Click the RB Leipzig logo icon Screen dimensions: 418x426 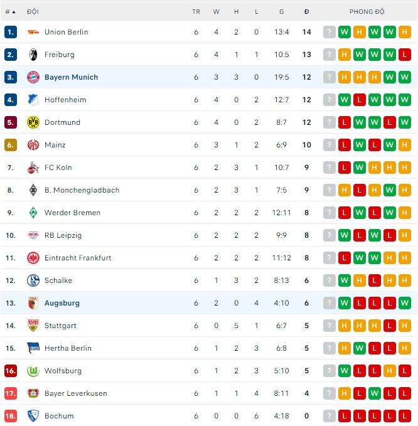pos(33,235)
